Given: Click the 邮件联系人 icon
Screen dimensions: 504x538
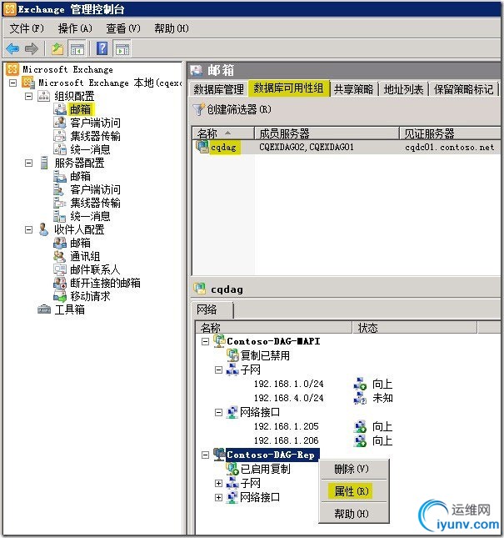Looking at the screenshot, I should point(60,269).
